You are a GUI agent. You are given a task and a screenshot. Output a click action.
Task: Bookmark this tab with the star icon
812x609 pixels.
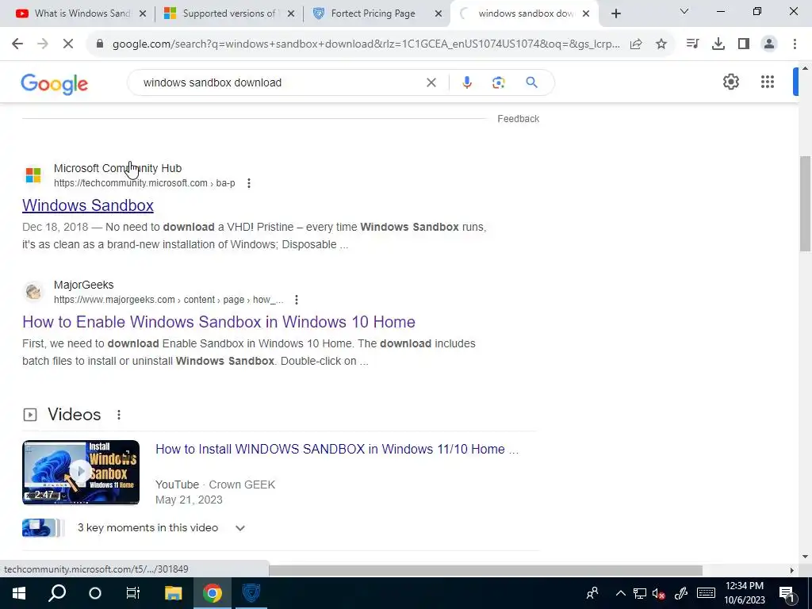[x=661, y=44]
